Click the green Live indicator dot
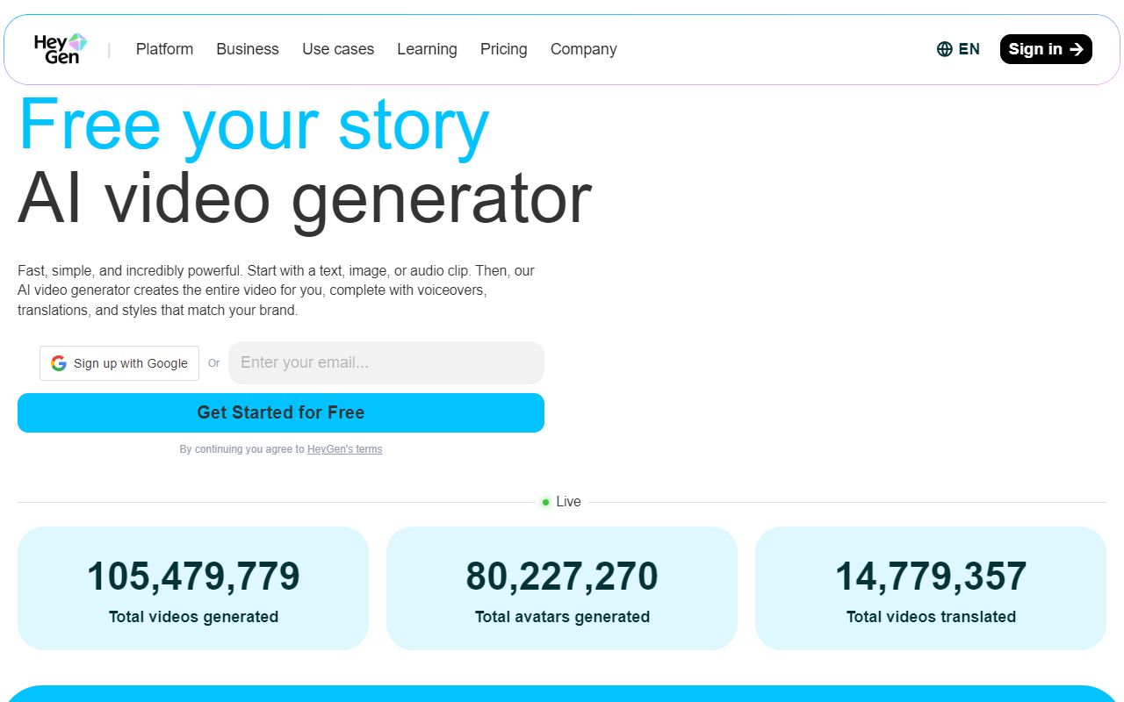The height and width of the screenshot is (702, 1124). (546, 502)
